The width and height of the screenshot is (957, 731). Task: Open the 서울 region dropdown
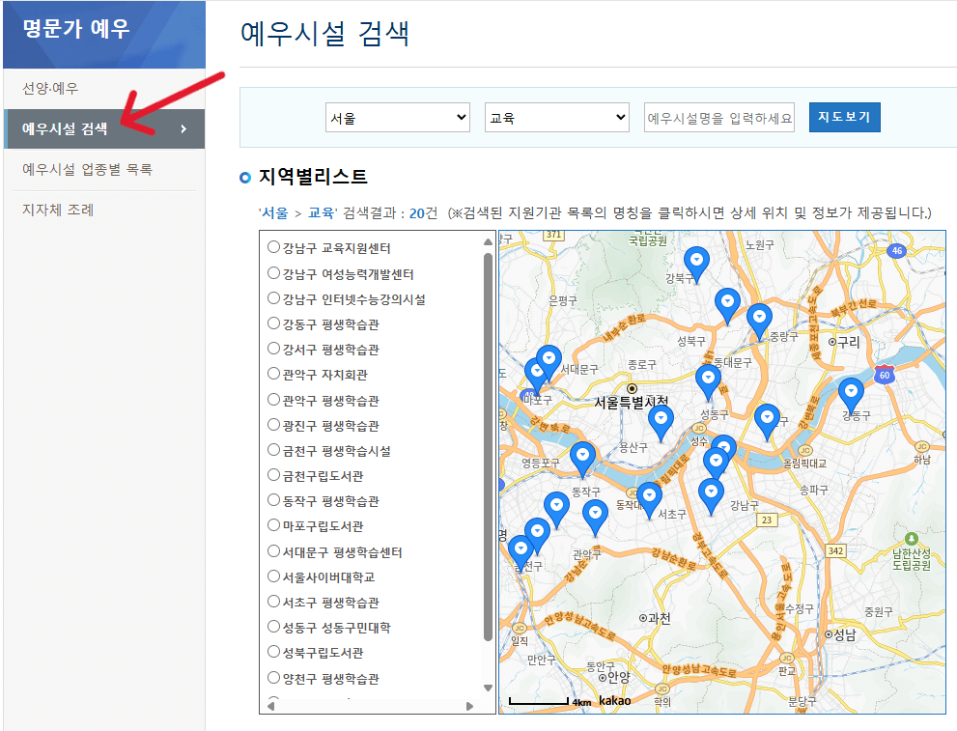coord(398,117)
